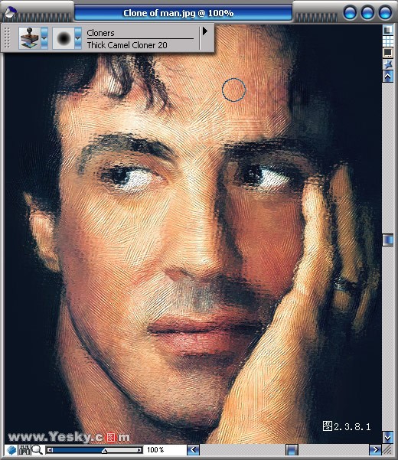Open the brush category dropdown arrow

[44, 38]
